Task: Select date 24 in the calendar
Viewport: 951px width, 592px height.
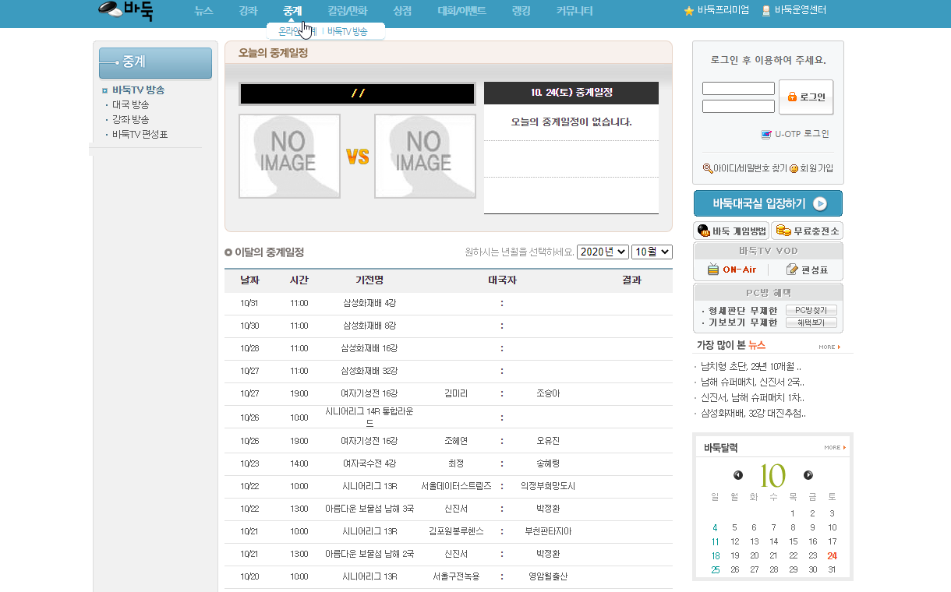Action: click(x=832, y=555)
